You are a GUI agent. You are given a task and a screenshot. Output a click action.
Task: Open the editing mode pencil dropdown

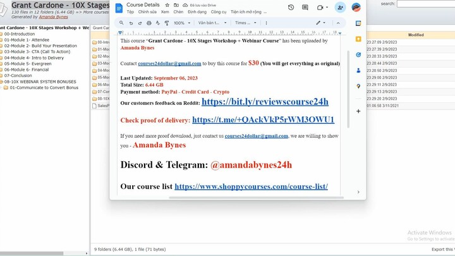(x=321, y=23)
